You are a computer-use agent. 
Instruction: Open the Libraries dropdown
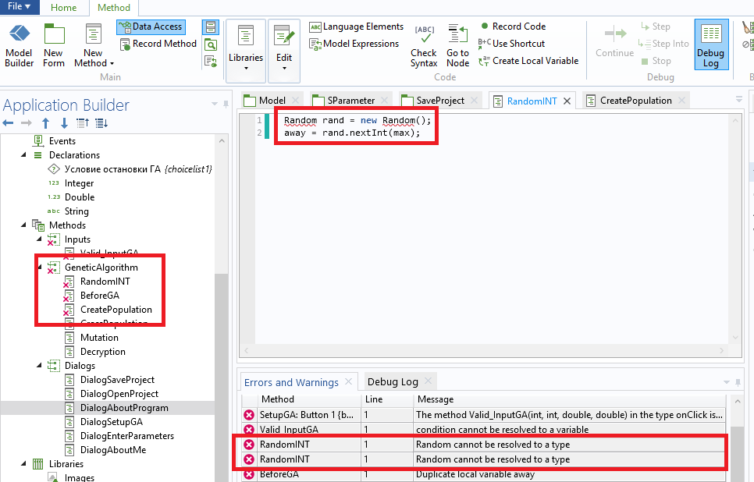pos(246,51)
